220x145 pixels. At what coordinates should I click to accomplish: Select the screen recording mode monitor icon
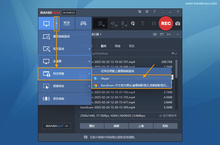click(x=46, y=24)
